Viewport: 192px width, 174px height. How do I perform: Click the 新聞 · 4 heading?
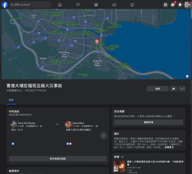tap(119, 157)
